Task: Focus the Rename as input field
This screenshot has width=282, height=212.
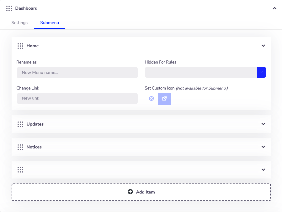Action: point(77,73)
